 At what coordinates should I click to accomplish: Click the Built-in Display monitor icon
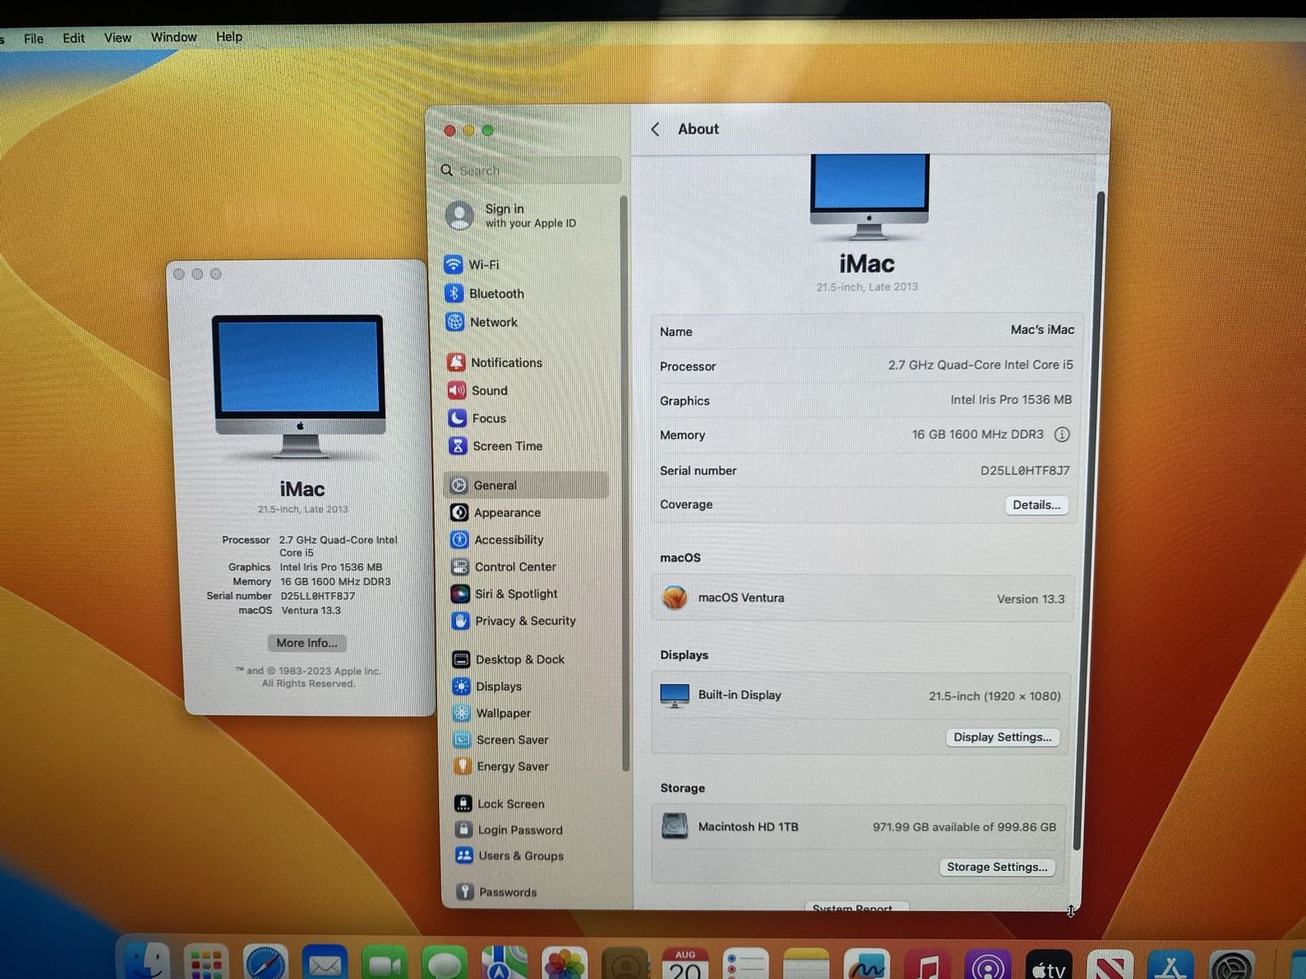674,695
